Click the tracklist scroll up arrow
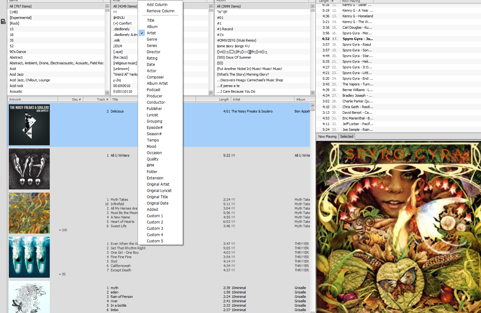 click(312, 105)
